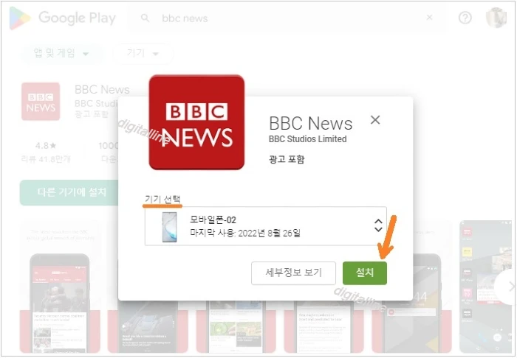Click the small BBC News icon in background listing
Screen dimensions: 517x358
tap(41, 101)
